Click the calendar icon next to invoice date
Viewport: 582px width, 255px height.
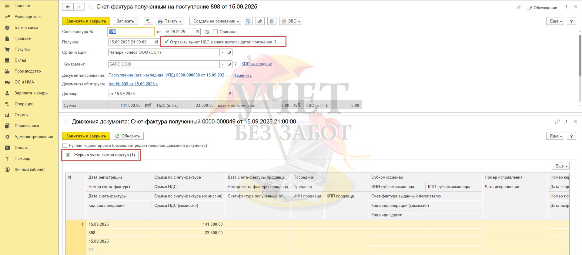[x=197, y=32]
